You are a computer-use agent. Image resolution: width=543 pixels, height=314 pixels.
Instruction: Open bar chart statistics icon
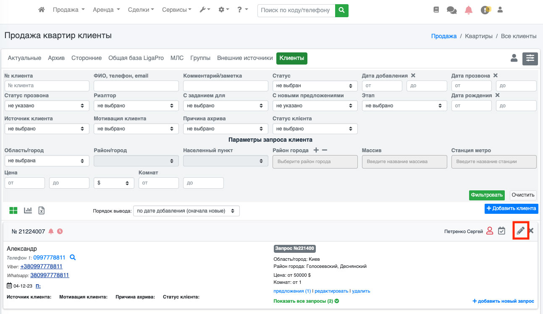28,210
